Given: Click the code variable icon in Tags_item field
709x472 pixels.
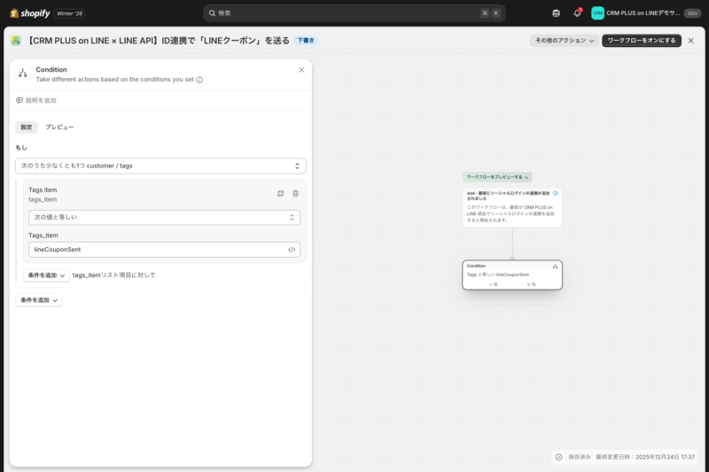Looking at the screenshot, I should [292, 250].
